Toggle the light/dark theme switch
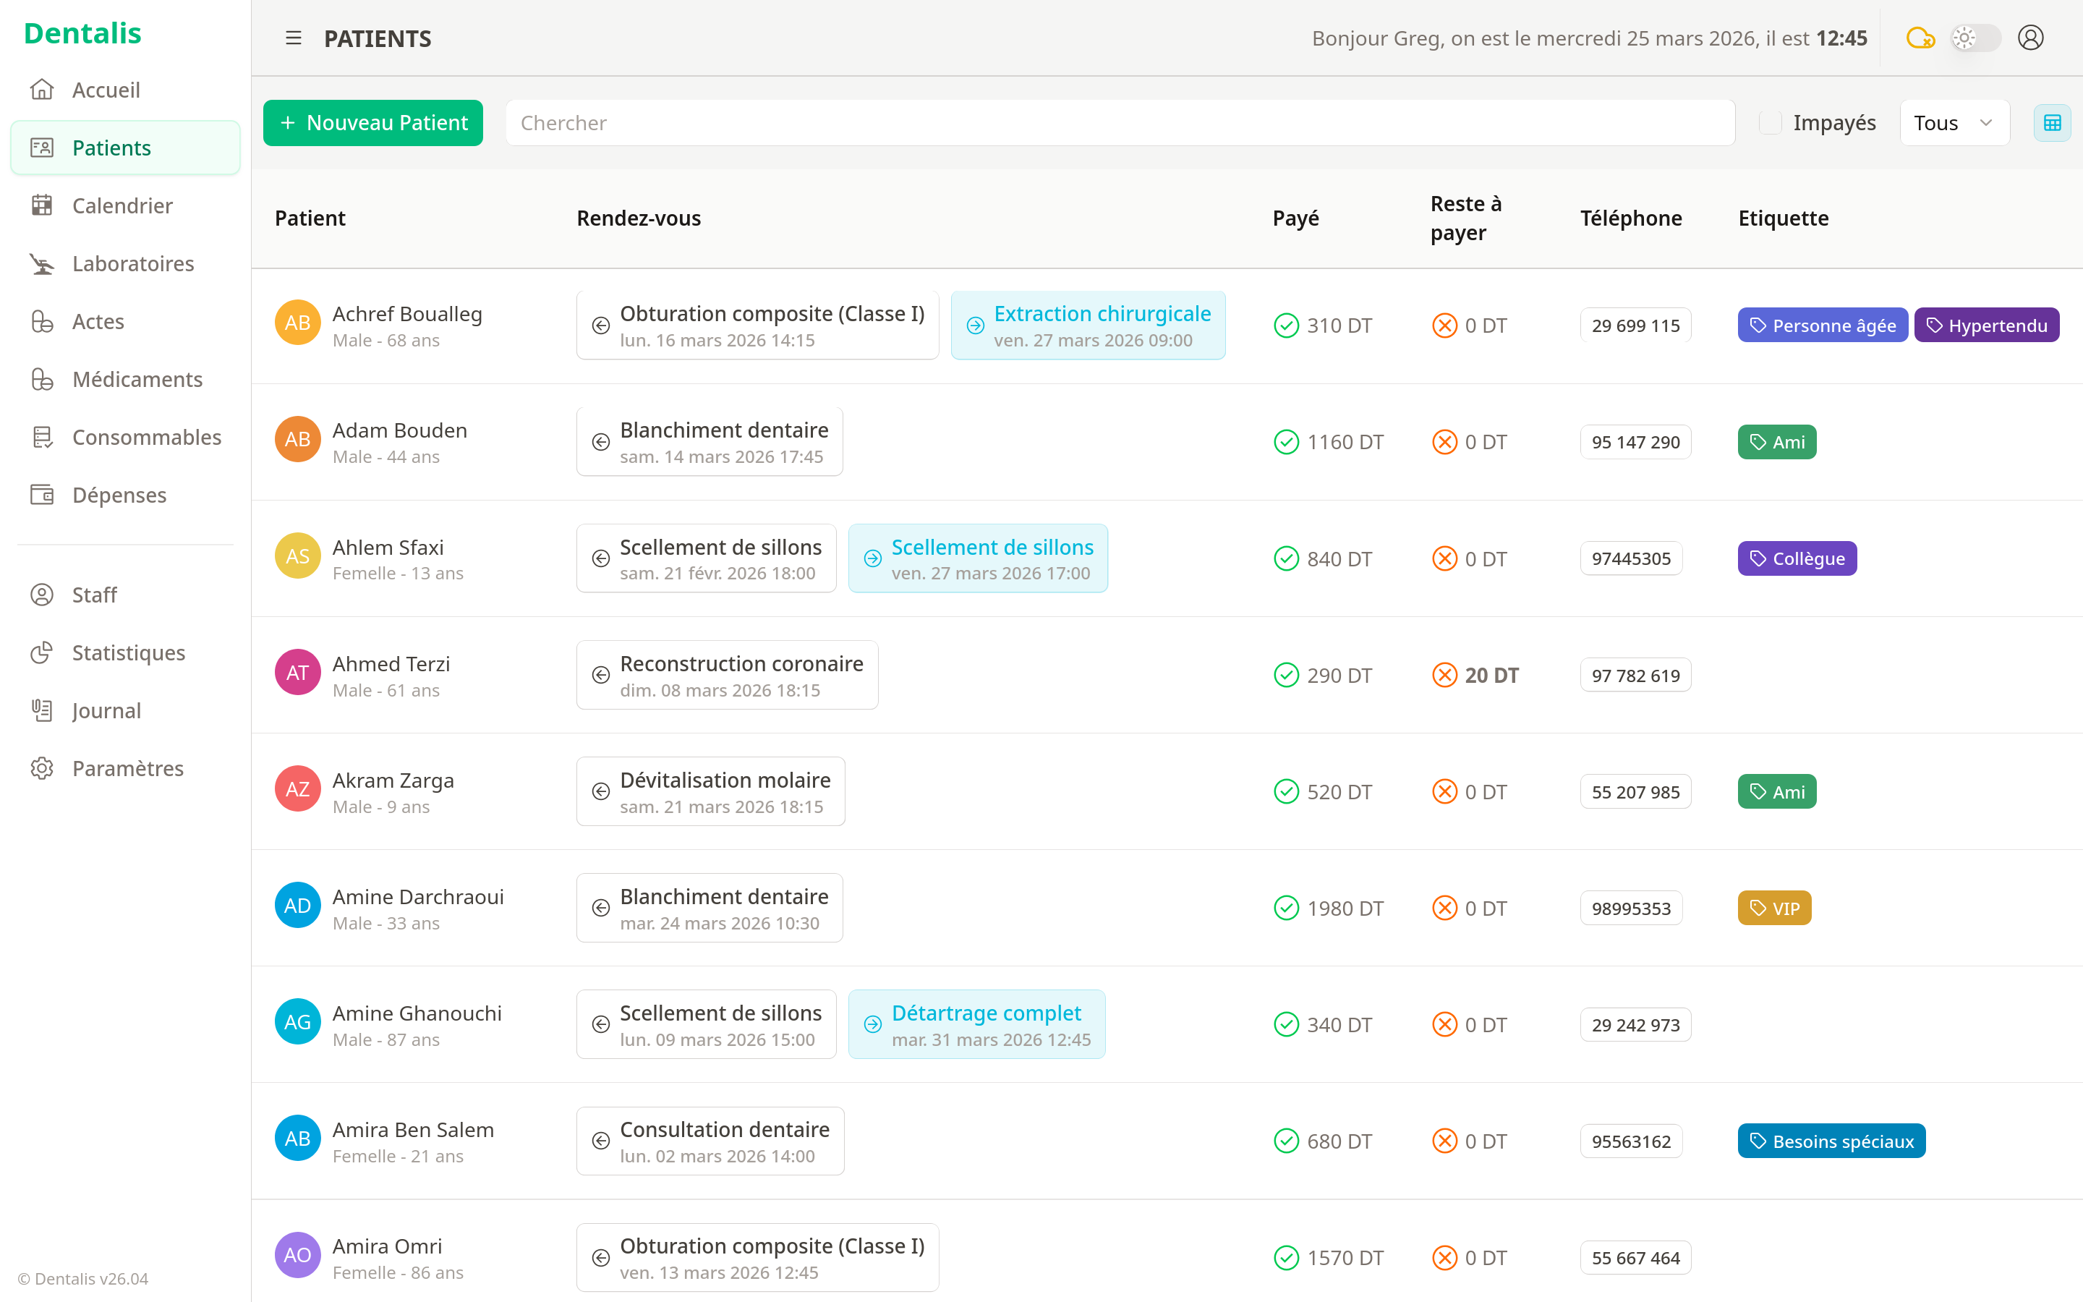The width and height of the screenshot is (2083, 1302). (1975, 38)
